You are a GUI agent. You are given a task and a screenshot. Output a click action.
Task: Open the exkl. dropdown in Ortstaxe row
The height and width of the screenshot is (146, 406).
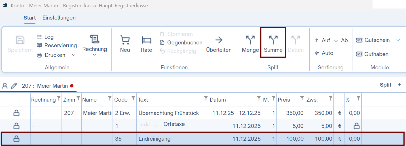coord(155,125)
